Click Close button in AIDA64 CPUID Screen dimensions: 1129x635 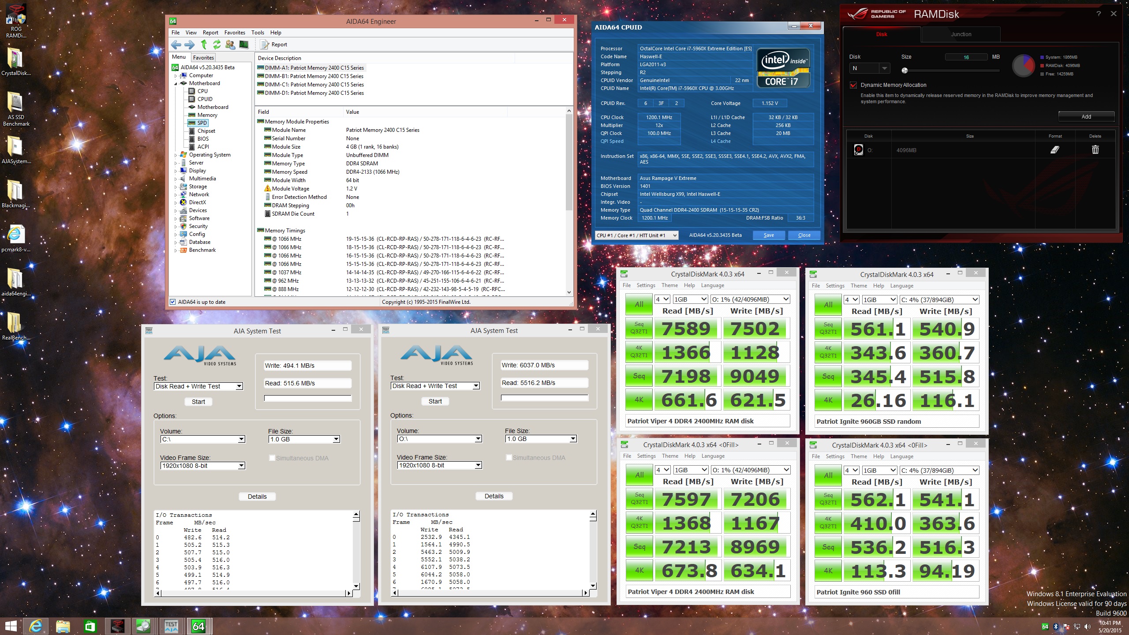[x=804, y=235]
